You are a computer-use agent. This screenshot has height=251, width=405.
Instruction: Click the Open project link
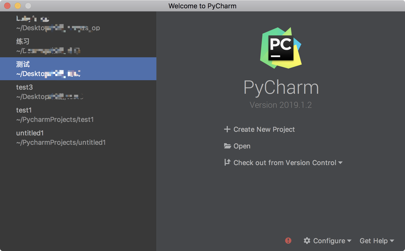(242, 146)
